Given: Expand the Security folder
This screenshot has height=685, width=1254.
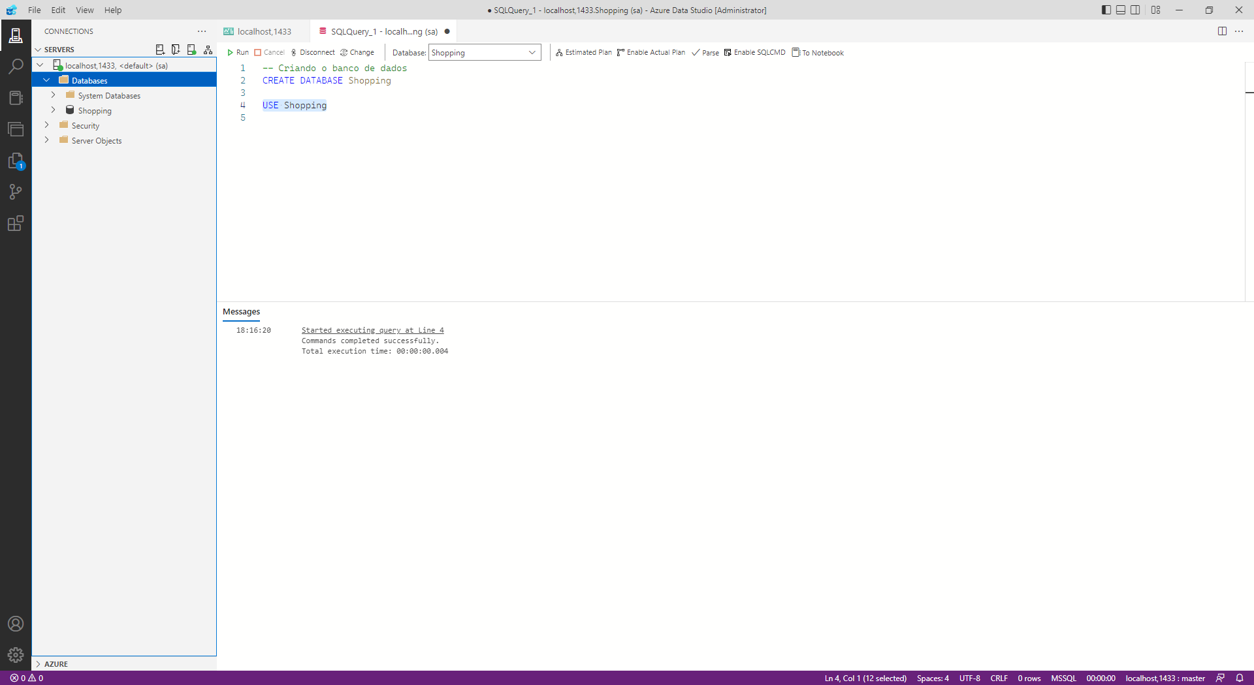Looking at the screenshot, I should pos(46,125).
